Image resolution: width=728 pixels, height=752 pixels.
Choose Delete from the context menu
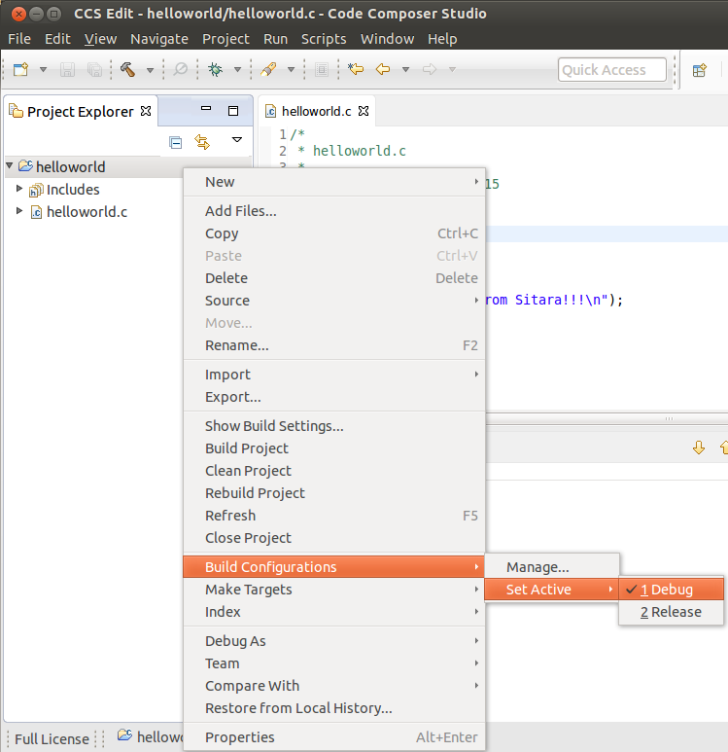pyautogui.click(x=334, y=278)
